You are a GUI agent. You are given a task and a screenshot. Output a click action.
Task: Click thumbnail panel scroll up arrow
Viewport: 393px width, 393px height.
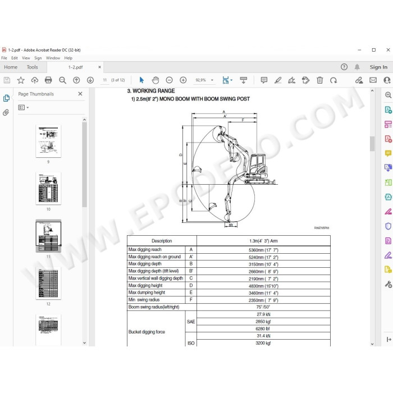coord(84,120)
